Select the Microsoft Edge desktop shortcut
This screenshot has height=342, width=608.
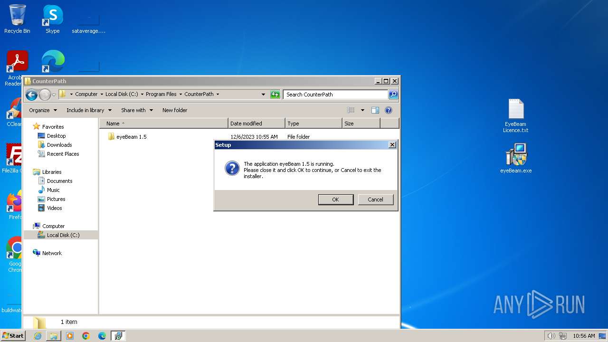click(53, 62)
